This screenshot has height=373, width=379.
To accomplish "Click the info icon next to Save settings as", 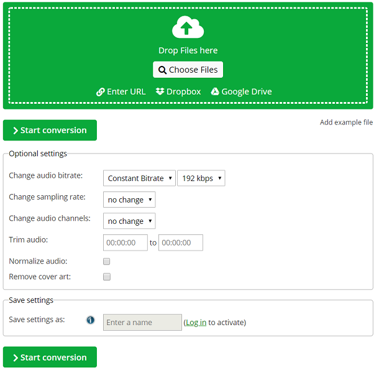I will point(90,320).
